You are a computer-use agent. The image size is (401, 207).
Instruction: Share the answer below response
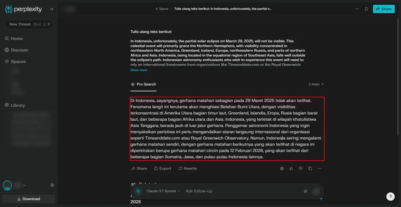pyautogui.click(x=139, y=168)
